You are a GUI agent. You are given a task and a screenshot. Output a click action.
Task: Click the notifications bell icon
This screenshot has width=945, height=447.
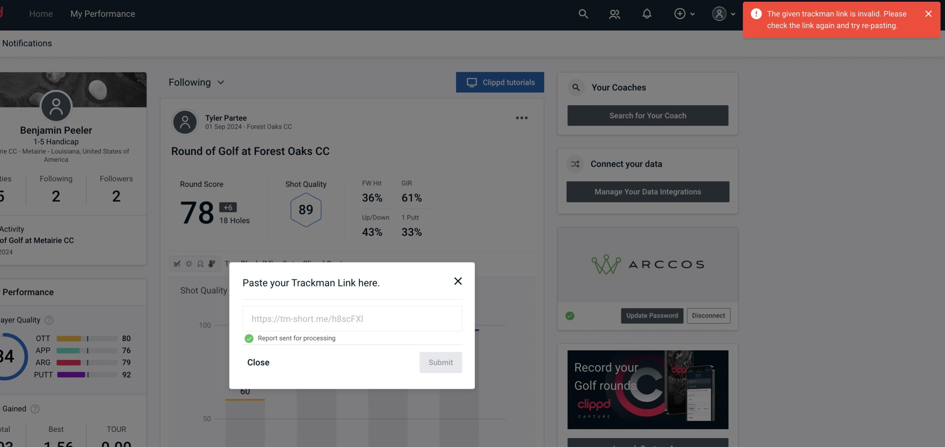[647, 13]
